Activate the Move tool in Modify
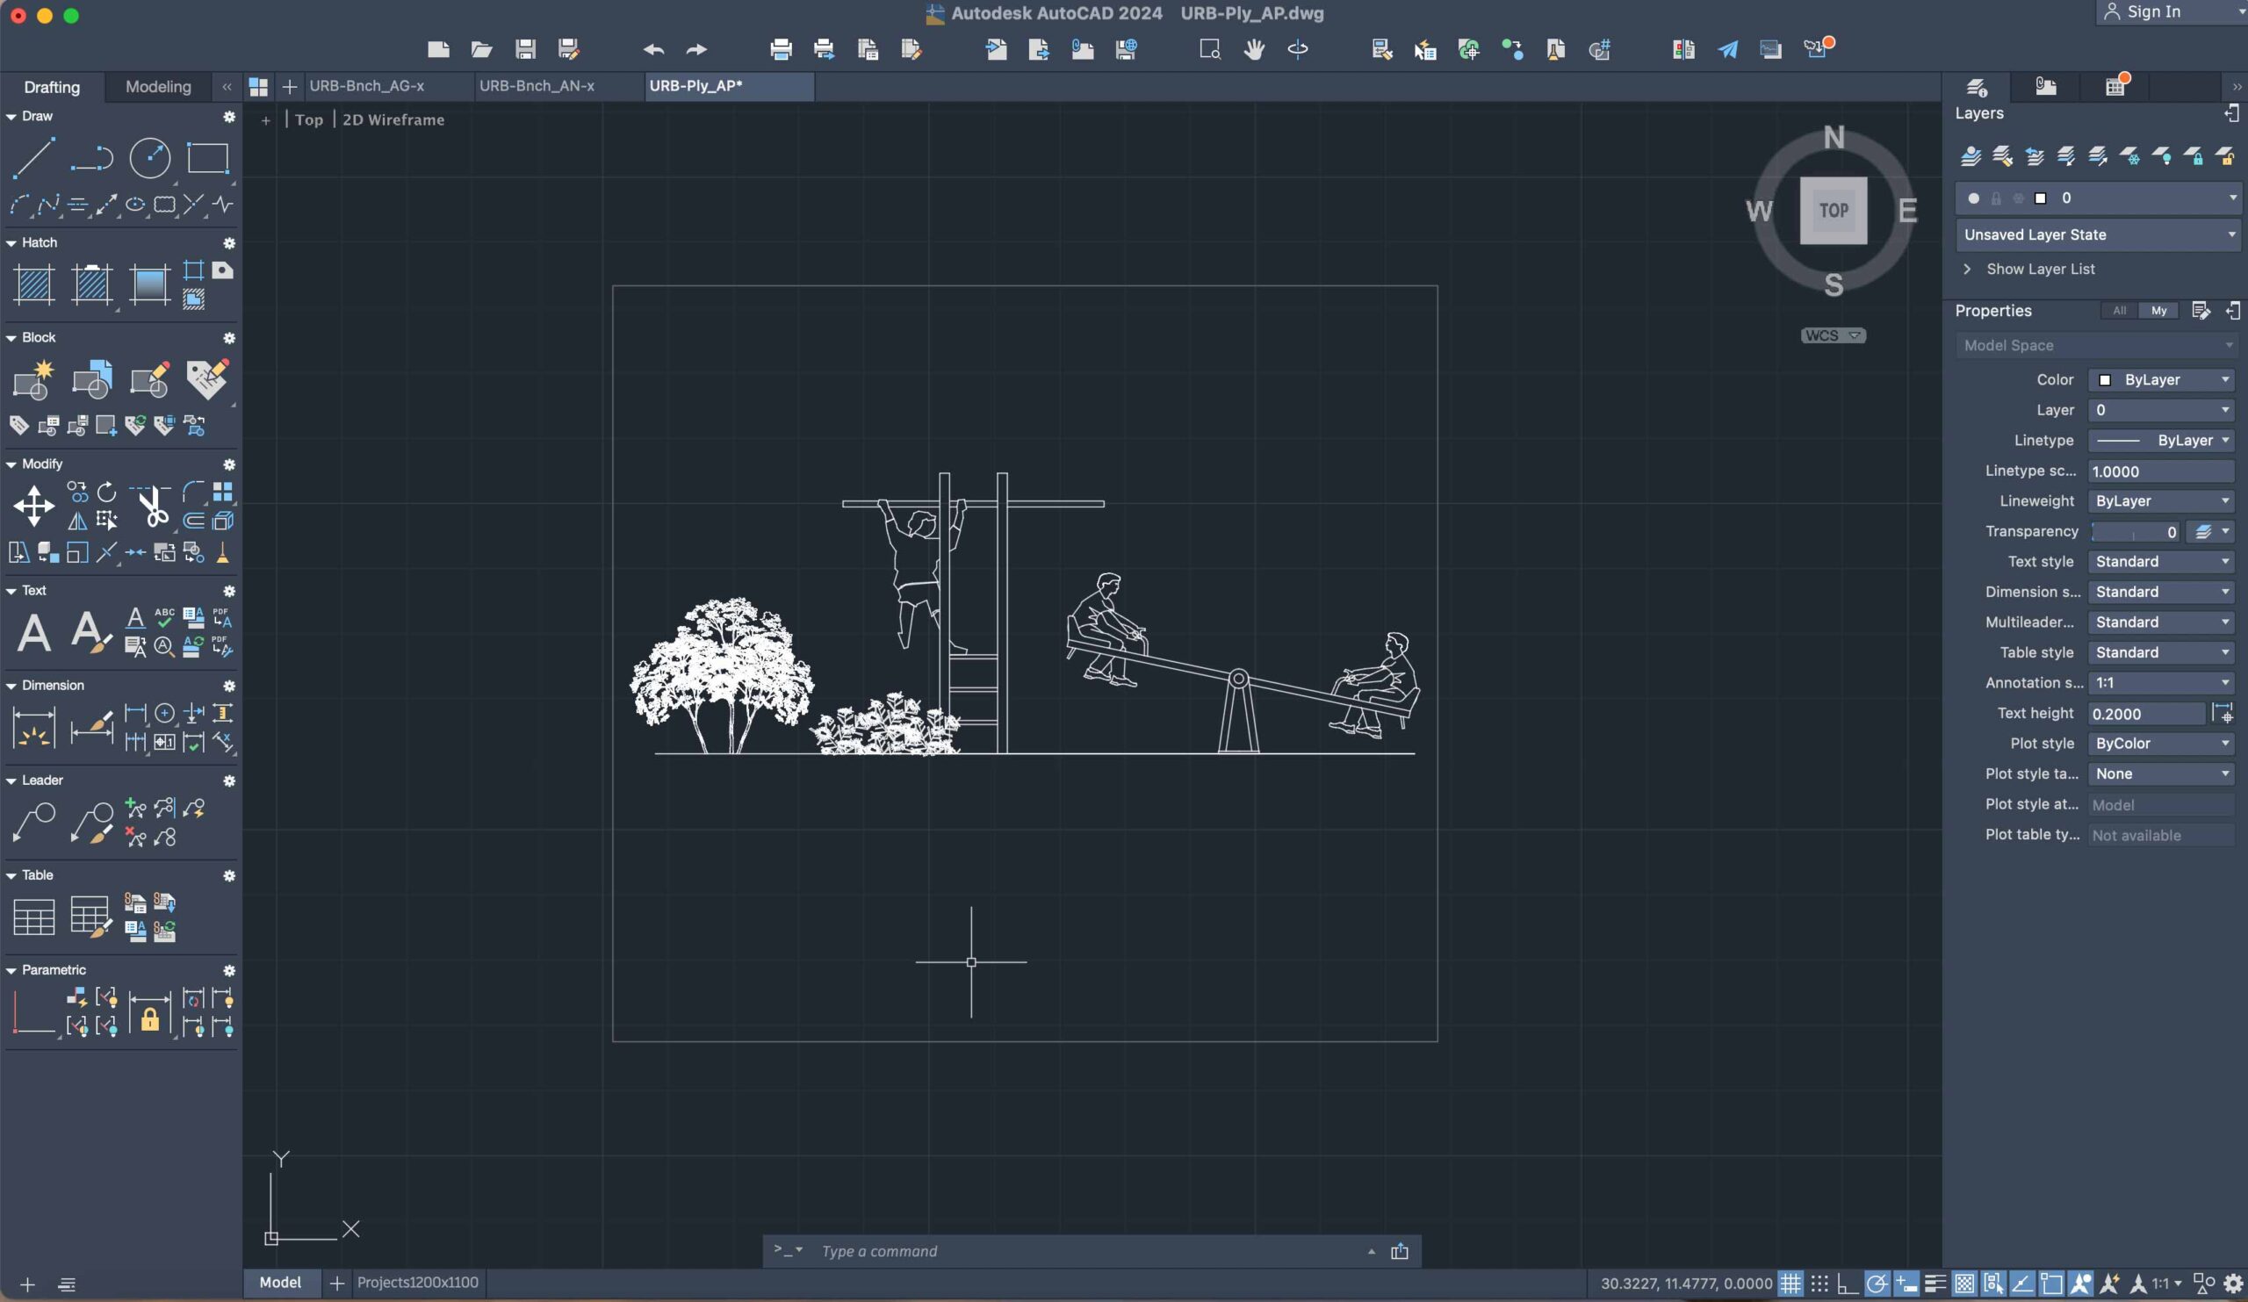 (x=34, y=507)
